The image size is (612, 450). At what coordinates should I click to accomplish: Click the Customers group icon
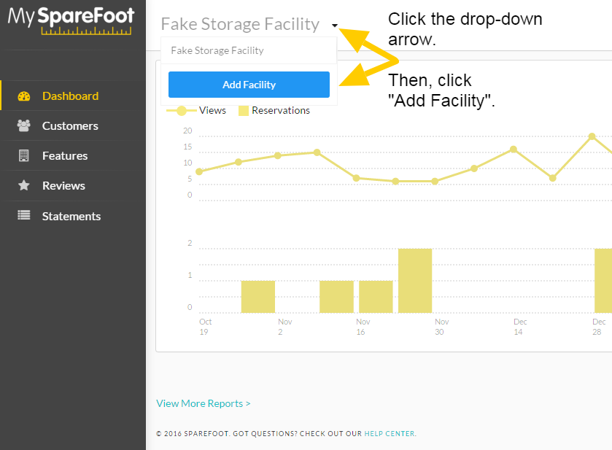click(24, 125)
